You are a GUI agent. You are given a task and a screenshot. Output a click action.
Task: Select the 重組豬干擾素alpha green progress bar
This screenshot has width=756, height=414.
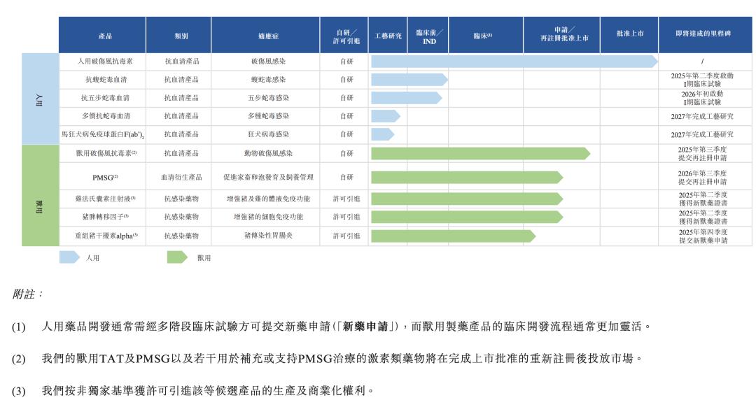[x=453, y=236]
